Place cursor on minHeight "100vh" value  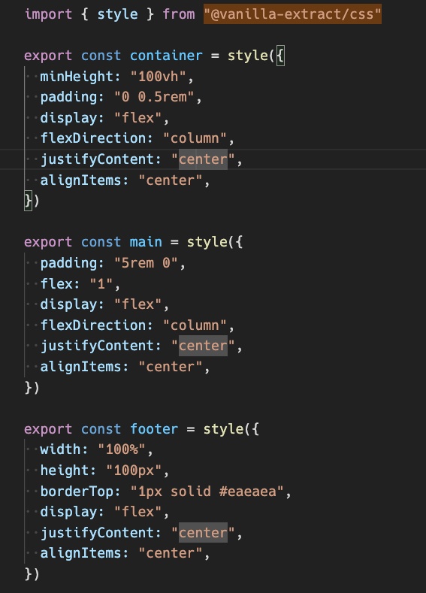(x=158, y=77)
